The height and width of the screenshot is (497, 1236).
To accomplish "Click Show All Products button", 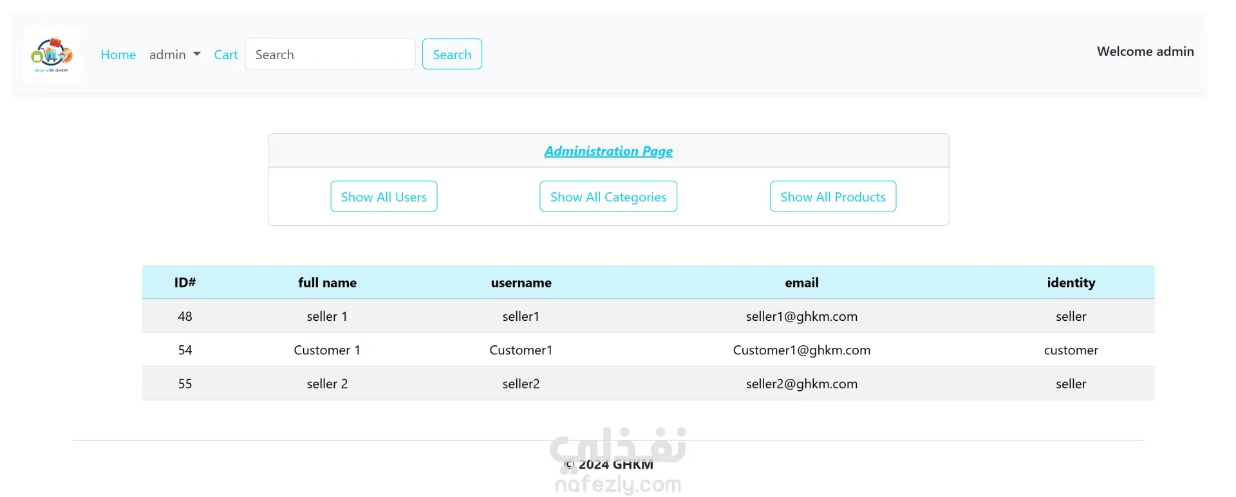I will 833,197.
